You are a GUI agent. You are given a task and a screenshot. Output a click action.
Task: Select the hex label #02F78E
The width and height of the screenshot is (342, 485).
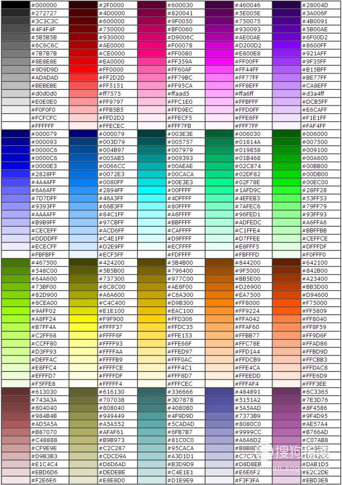pos(248,182)
